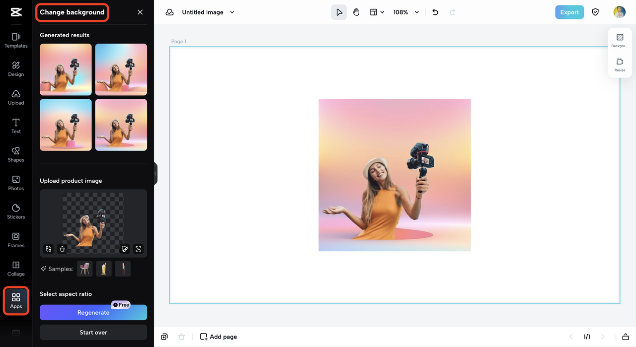Image resolution: width=636 pixels, height=347 pixels.
Task: Select the hand pan tool
Action: 356,12
